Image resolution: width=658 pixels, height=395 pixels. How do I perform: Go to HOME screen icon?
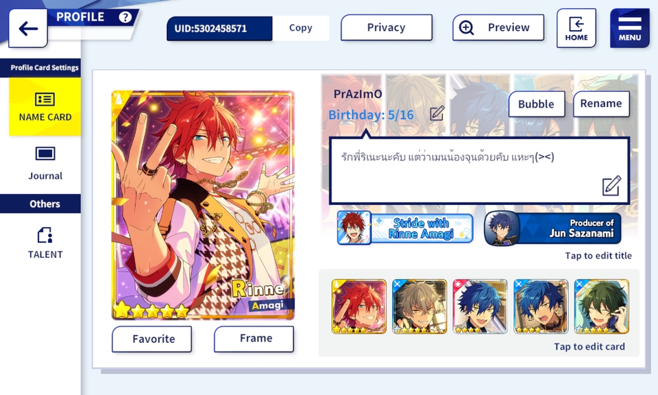point(576,29)
